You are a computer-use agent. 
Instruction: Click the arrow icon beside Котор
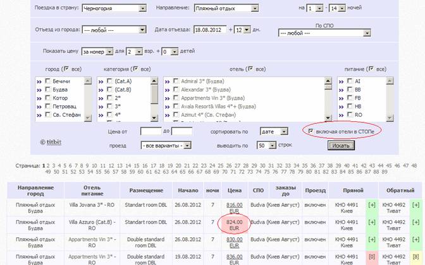(x=39, y=98)
